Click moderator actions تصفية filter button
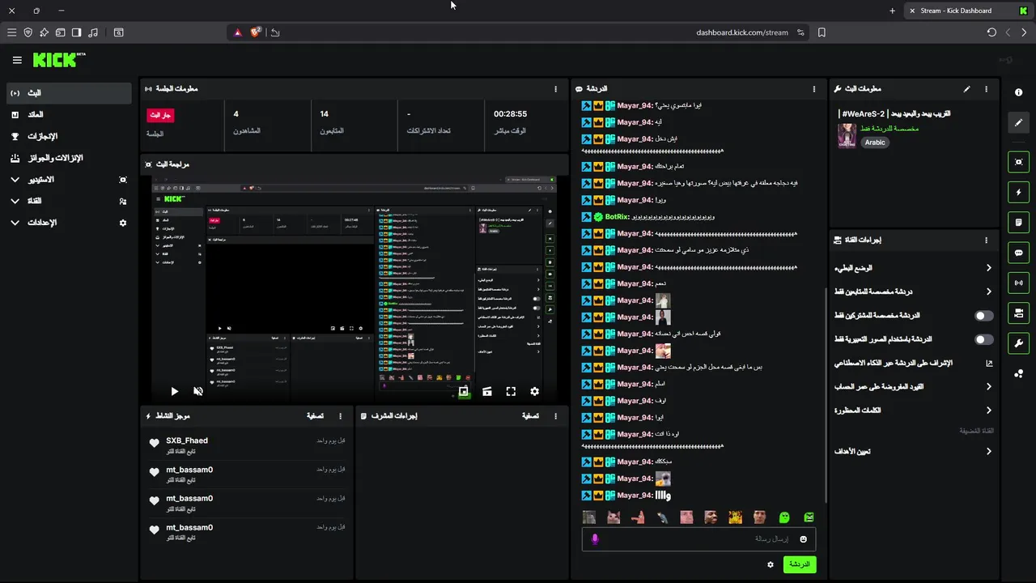The height and width of the screenshot is (583, 1036). click(x=530, y=416)
